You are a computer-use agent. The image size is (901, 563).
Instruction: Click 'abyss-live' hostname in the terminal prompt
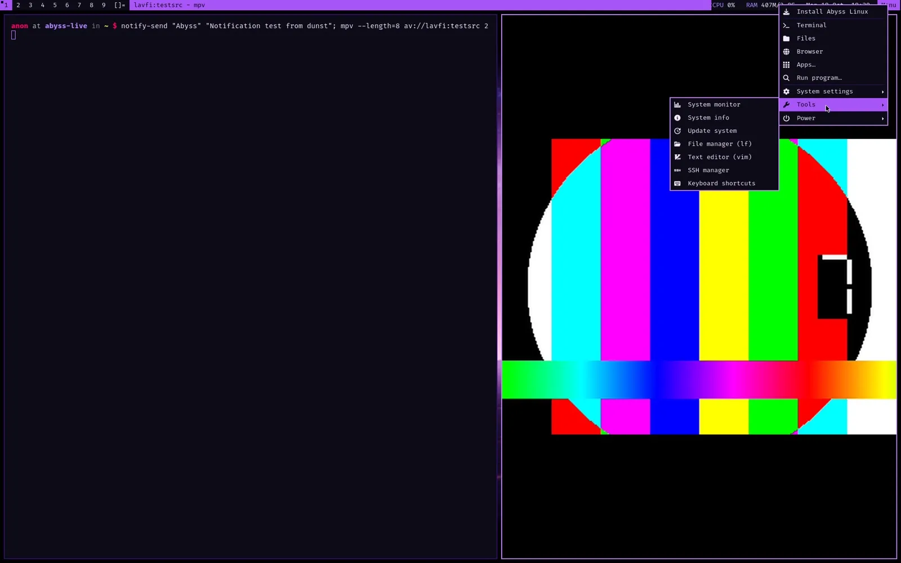pos(66,26)
